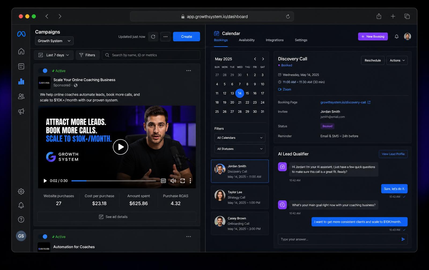
Task: Click New Booking button
Action: pos(373,36)
